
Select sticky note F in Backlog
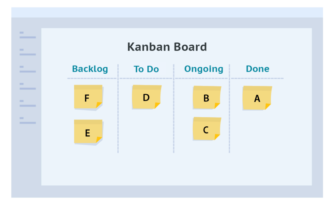coord(88,97)
